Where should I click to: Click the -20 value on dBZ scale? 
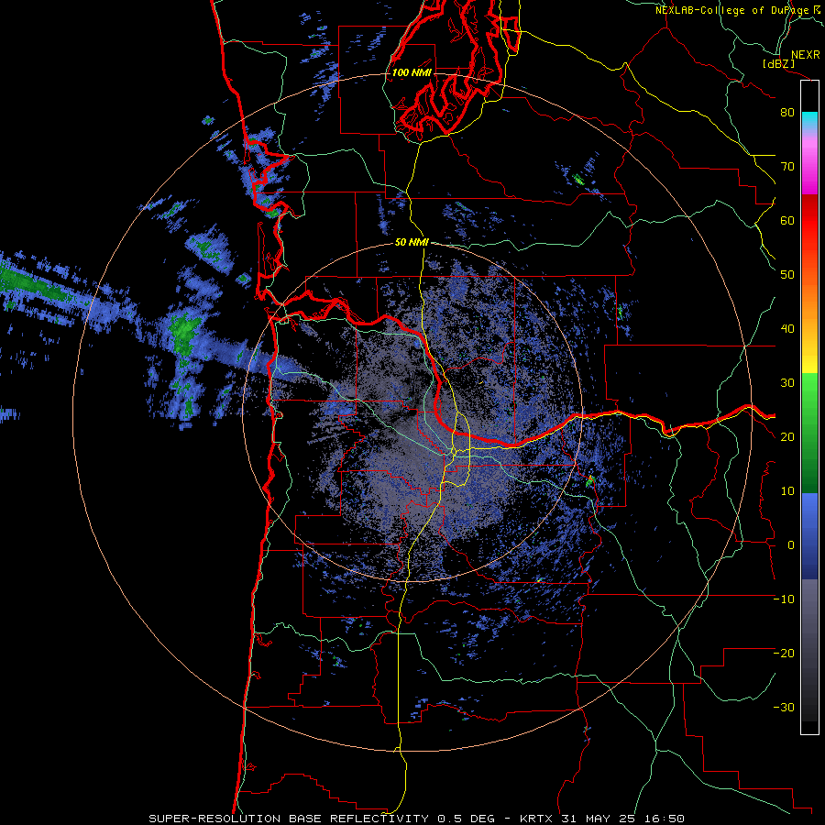pos(784,654)
